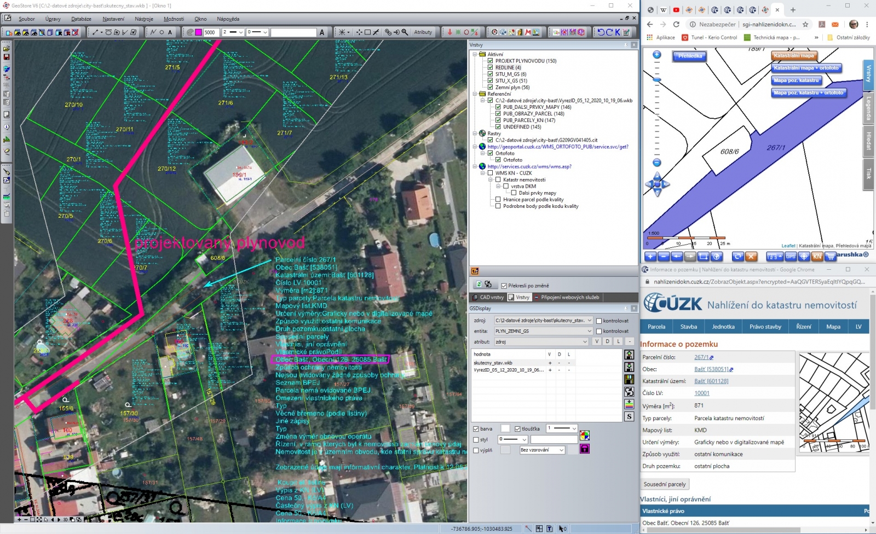Click the zoom slider handle in Marushka map

coord(657,80)
